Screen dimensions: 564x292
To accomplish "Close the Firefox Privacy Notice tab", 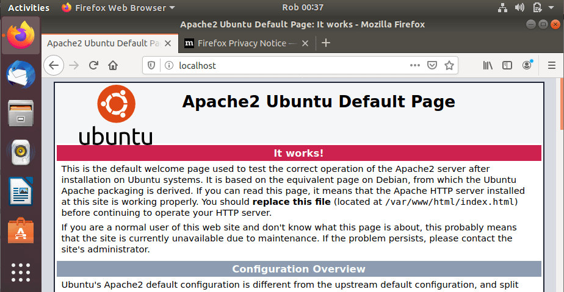I will 305,43.
